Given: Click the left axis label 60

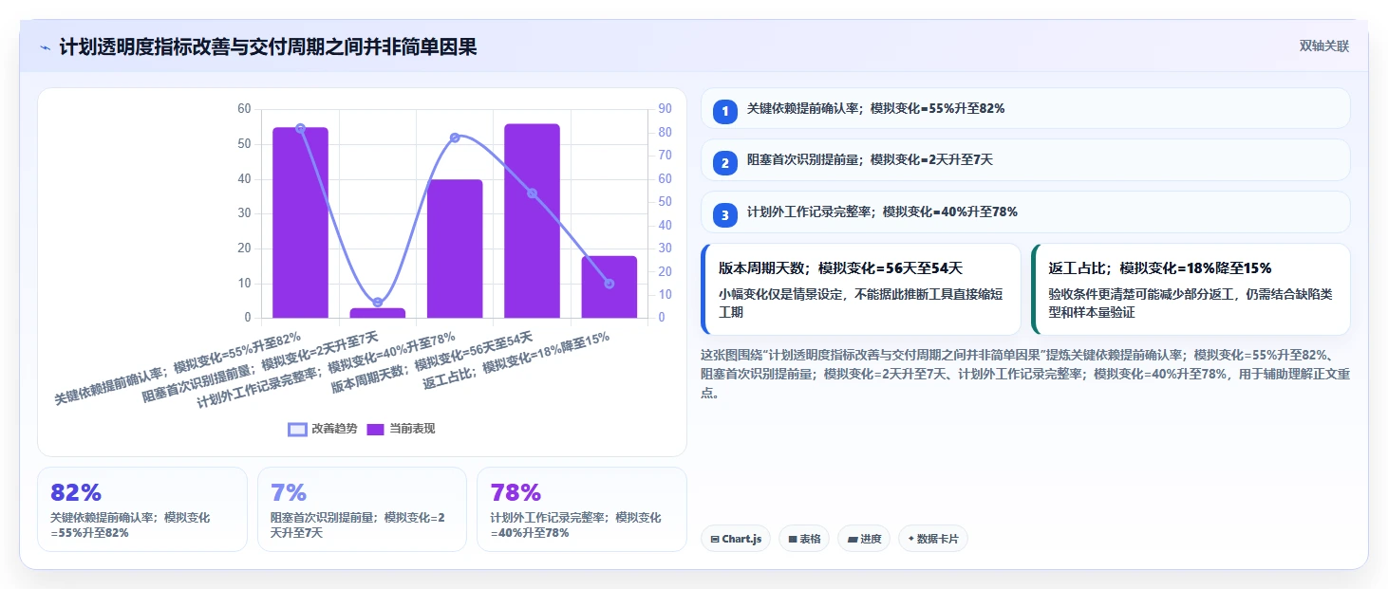Looking at the screenshot, I should tap(244, 109).
